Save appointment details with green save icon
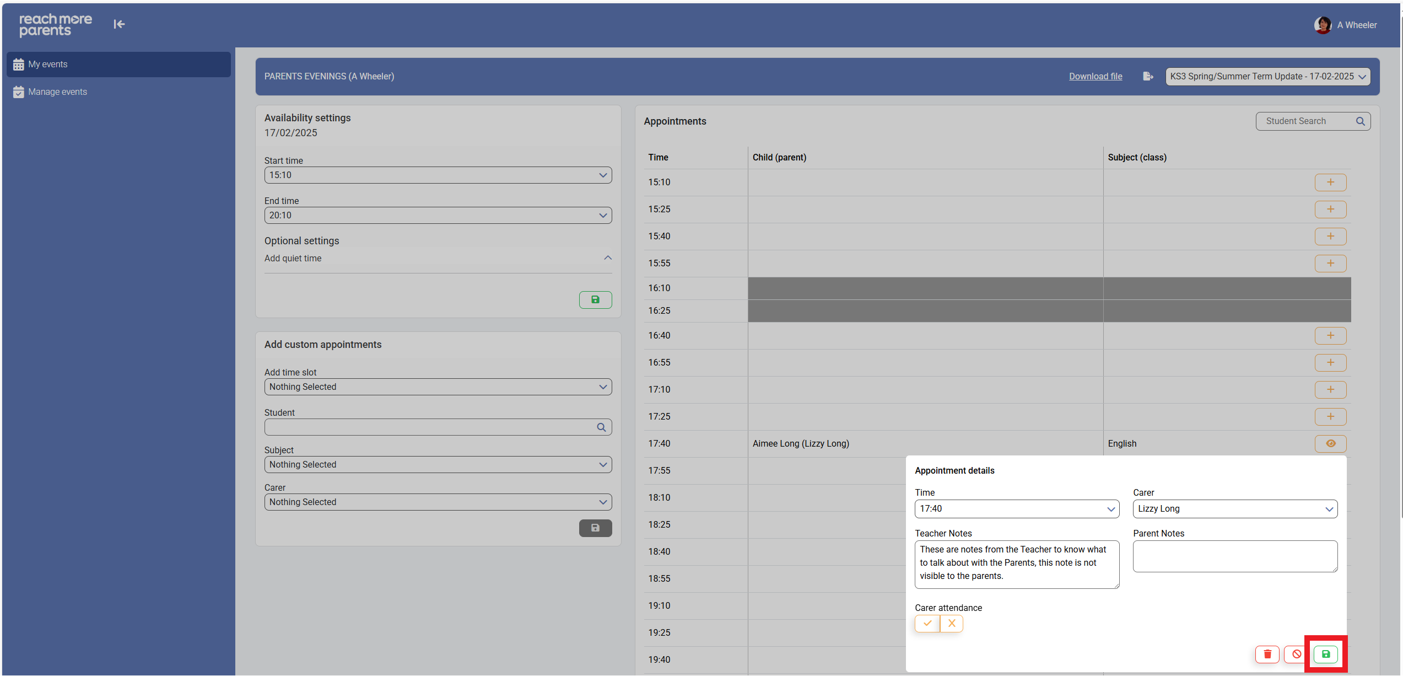The width and height of the screenshot is (1403, 676). pyautogui.click(x=1326, y=654)
